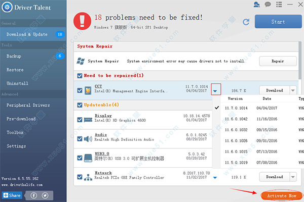Screen dimensions: 304x202
Task: Uncheck the Audio driver checkbox
Action: pos(80,139)
